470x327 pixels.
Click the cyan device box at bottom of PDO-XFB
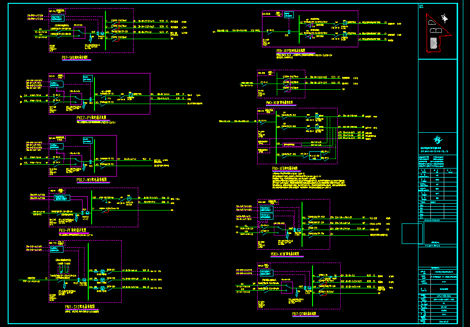(316, 156)
